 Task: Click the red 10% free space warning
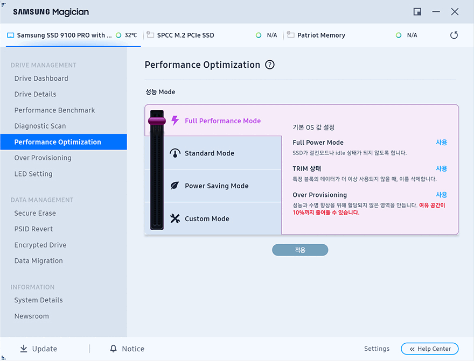(369, 209)
